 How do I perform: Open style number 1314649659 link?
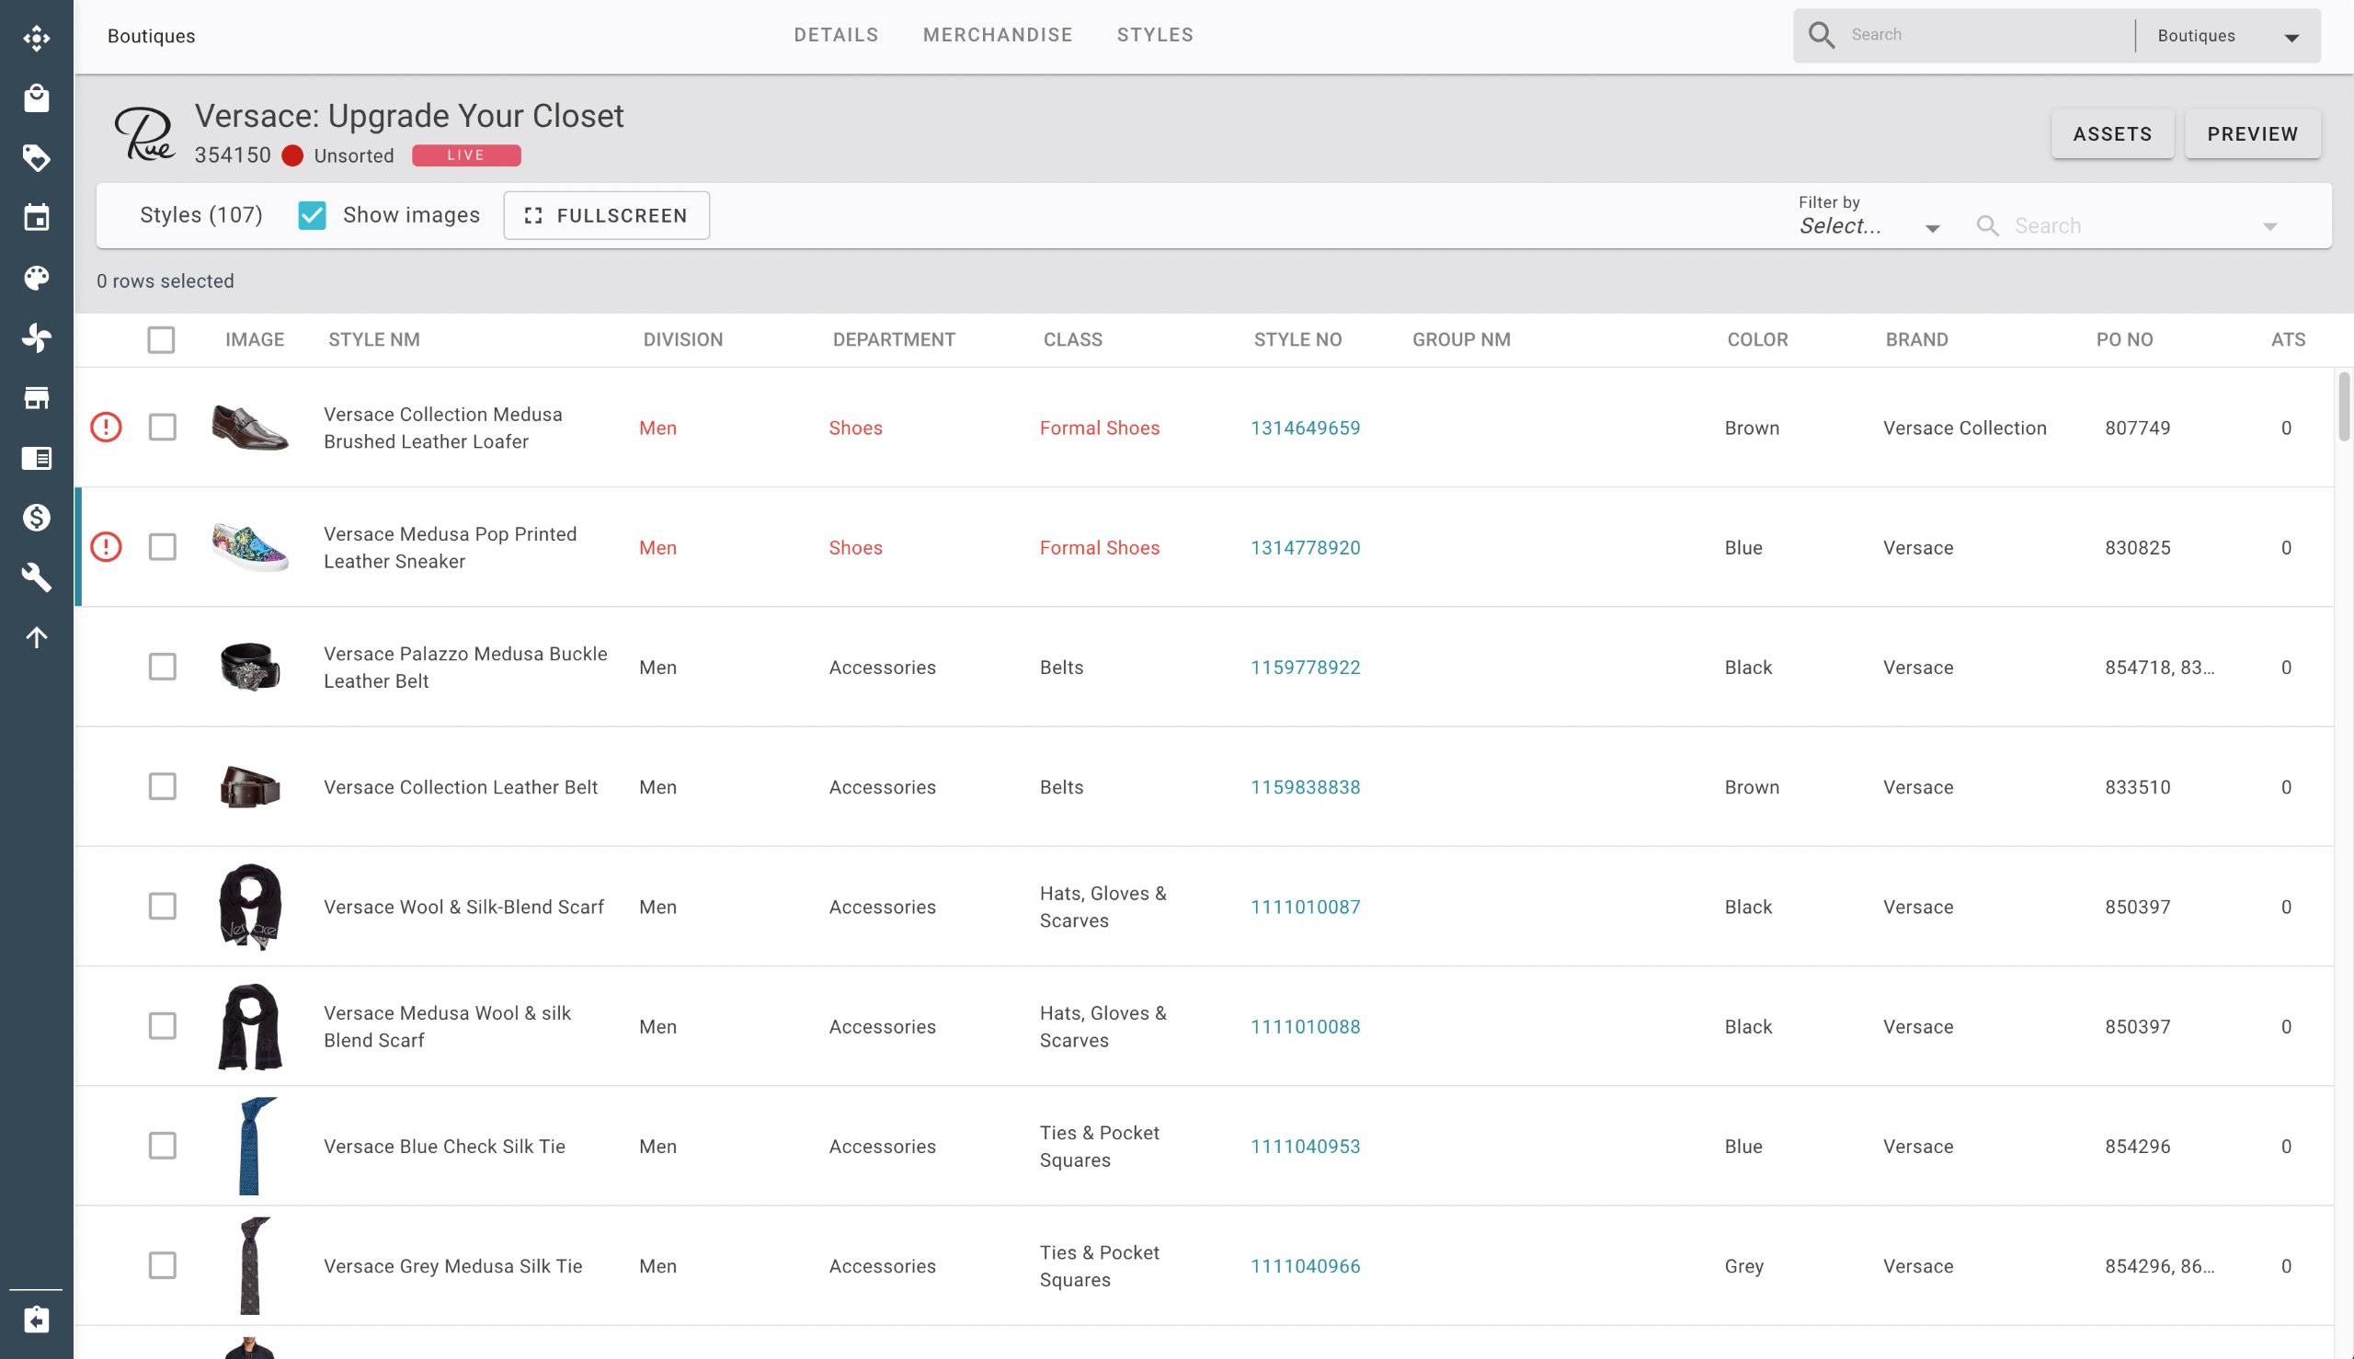pyautogui.click(x=1305, y=428)
